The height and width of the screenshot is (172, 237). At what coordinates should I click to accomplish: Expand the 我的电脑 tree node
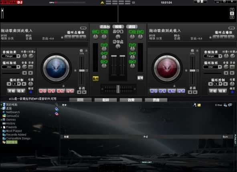1,105
